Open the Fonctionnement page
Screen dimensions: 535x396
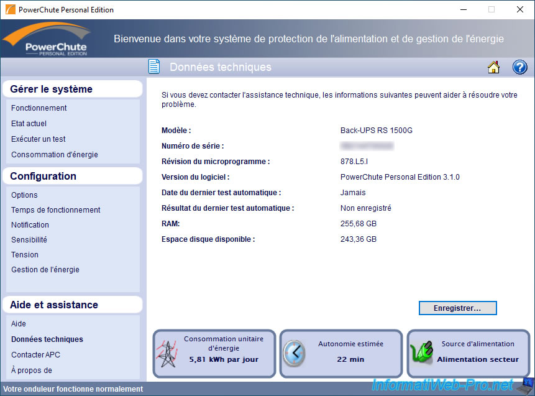coord(39,108)
